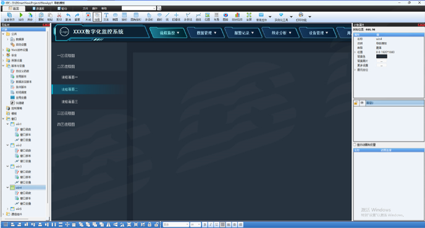The image size is (425, 228).
Task: Collapse the win4 tree node
Action: click(x=7, y=187)
